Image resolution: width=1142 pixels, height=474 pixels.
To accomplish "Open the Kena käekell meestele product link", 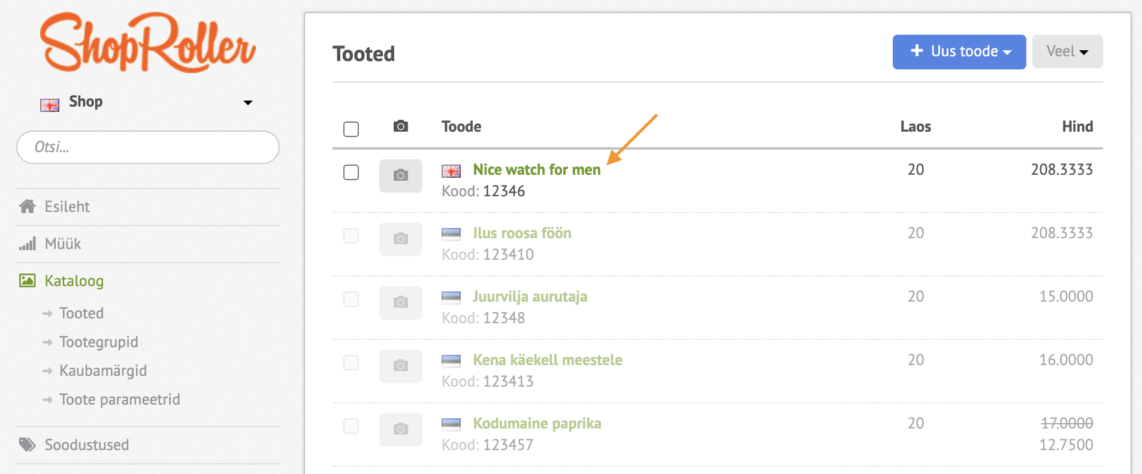I will 548,360.
